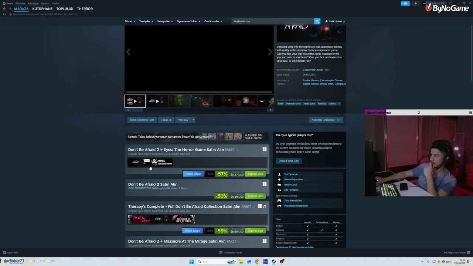
Task: Show previous media with left arrow on video
Action: point(128,52)
